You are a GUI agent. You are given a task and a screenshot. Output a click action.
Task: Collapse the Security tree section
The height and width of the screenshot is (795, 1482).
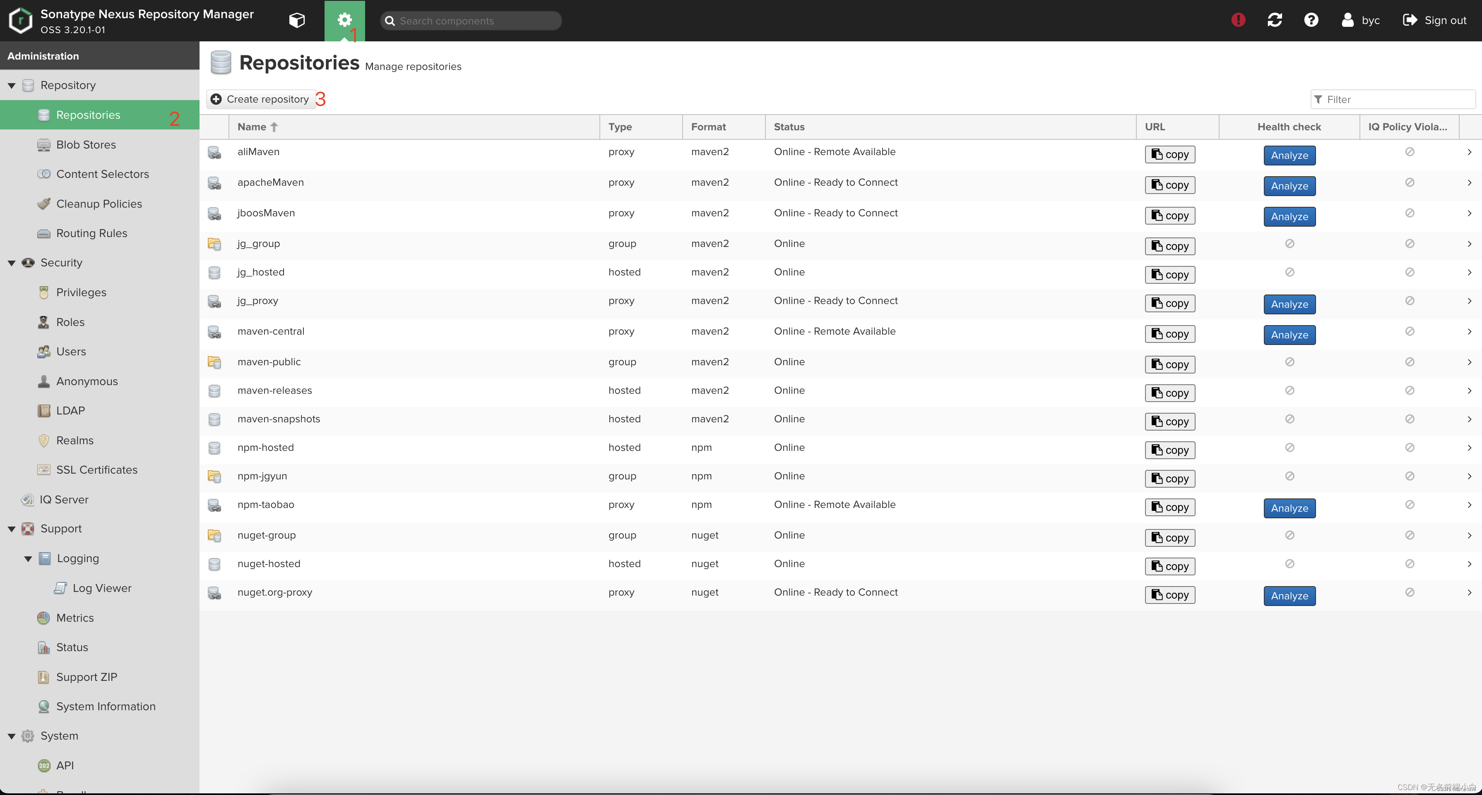point(12,263)
